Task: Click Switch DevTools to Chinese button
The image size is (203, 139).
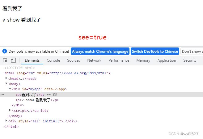Action: tap(155, 51)
